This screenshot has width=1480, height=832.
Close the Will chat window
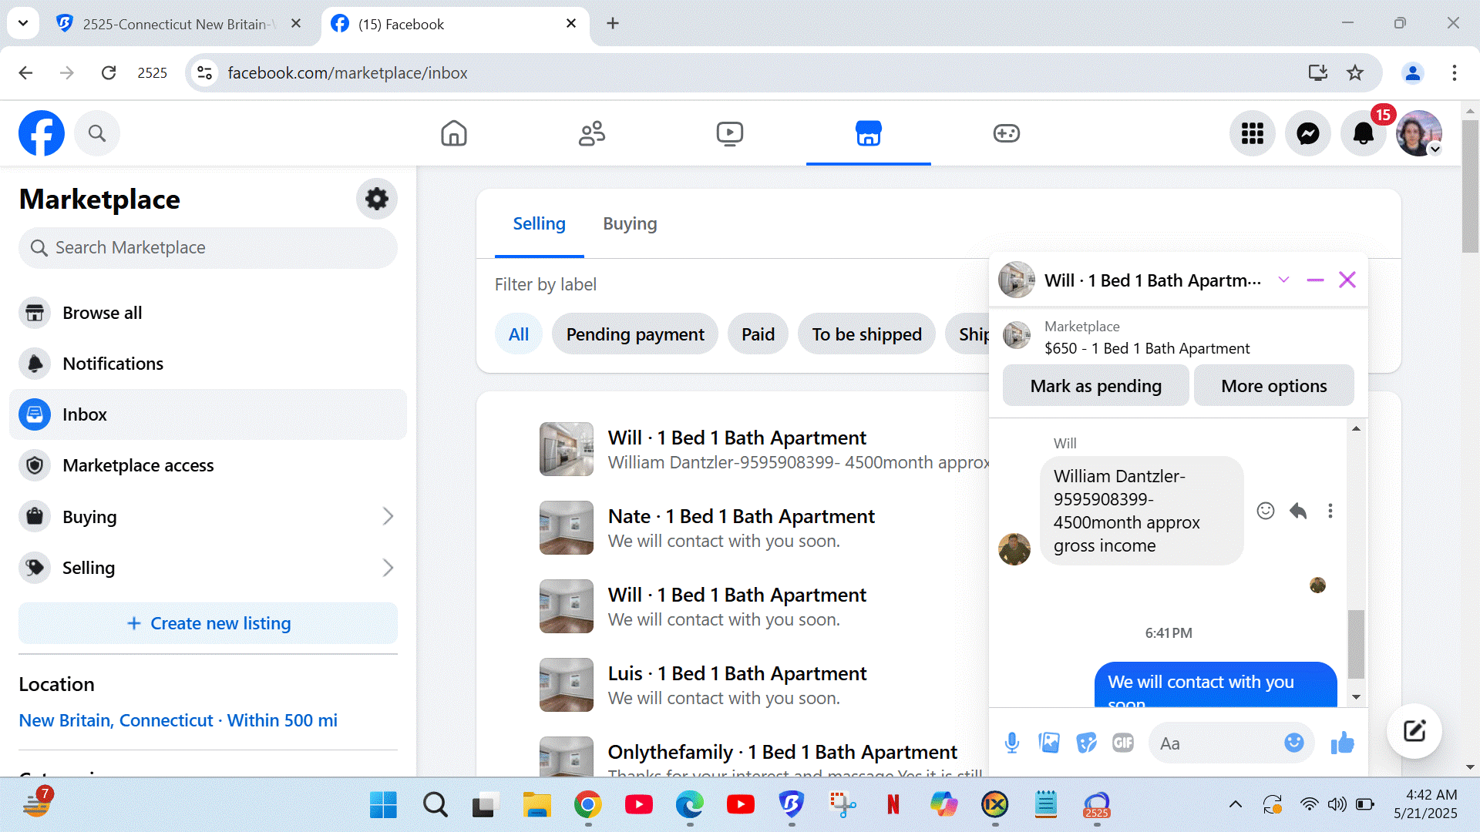[x=1347, y=280]
